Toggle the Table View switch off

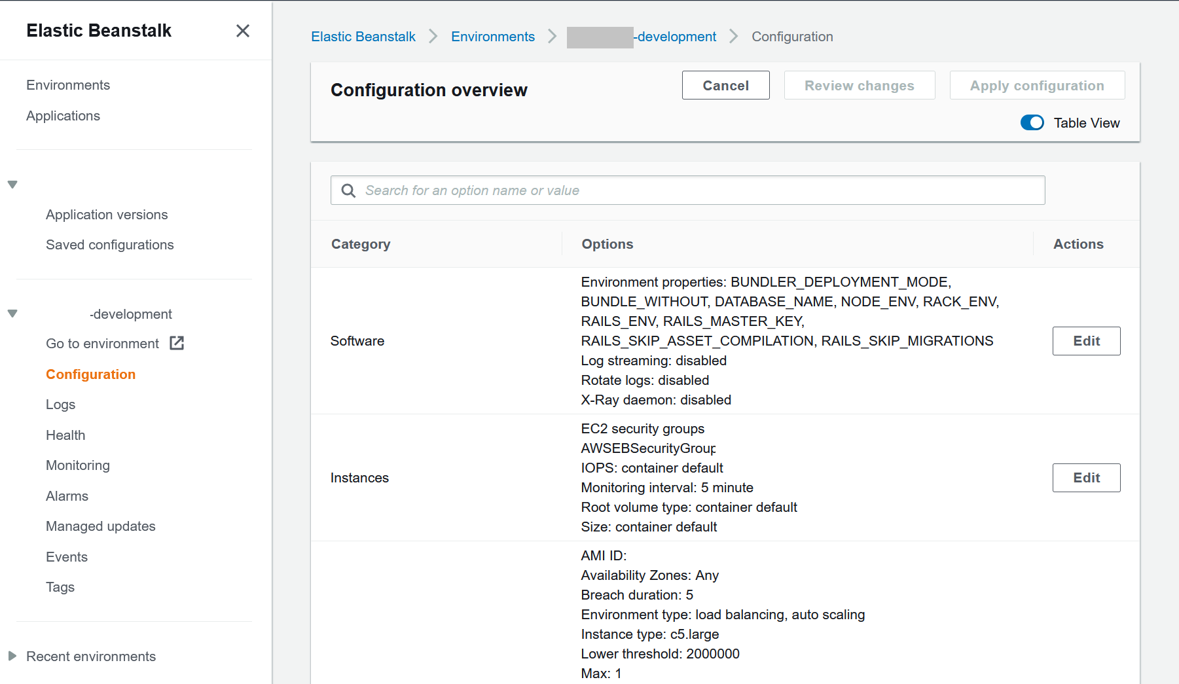pos(1032,123)
